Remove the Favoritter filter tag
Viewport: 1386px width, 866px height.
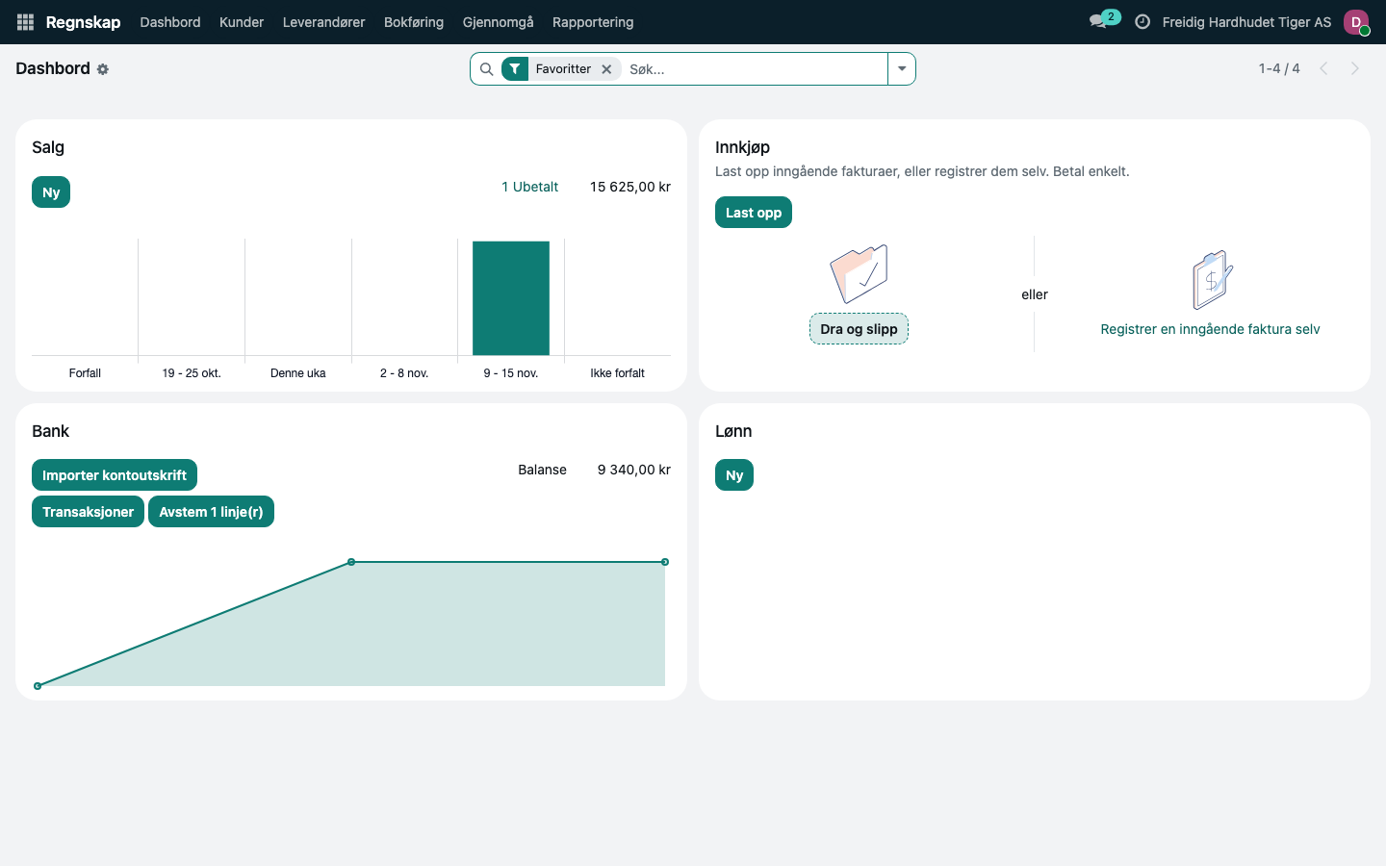point(606,69)
